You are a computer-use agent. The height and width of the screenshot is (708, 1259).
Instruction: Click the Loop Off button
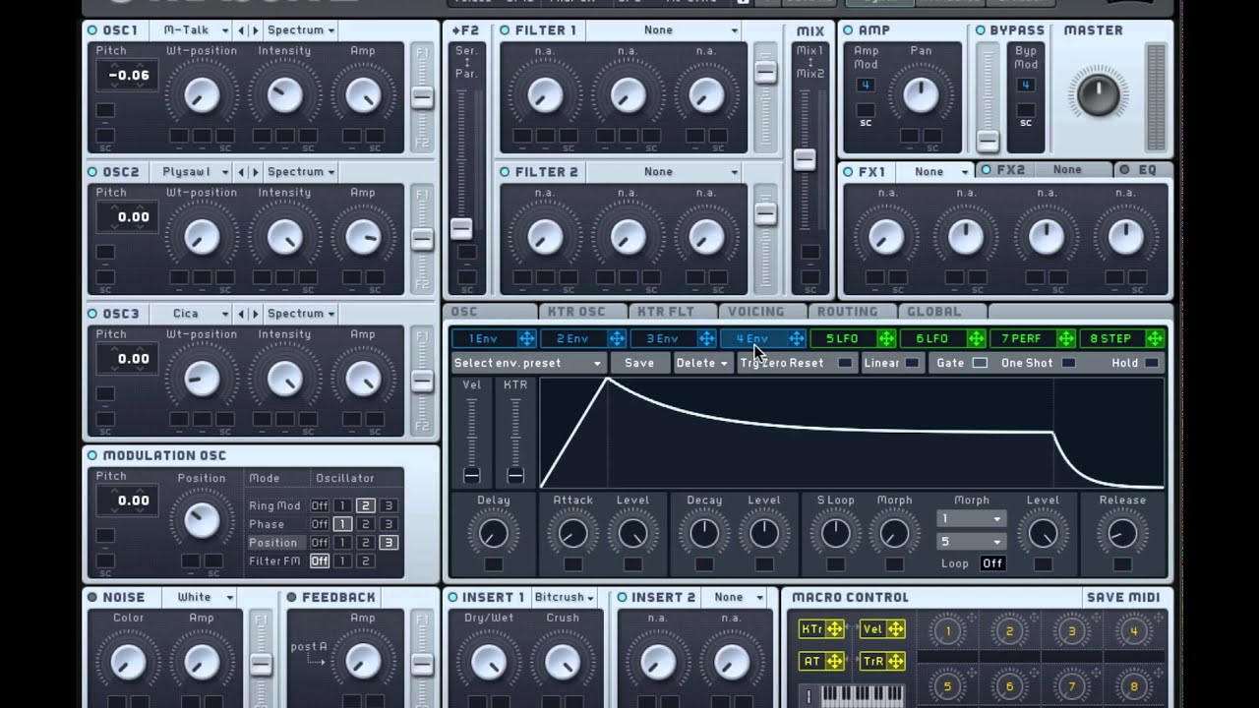pos(992,563)
